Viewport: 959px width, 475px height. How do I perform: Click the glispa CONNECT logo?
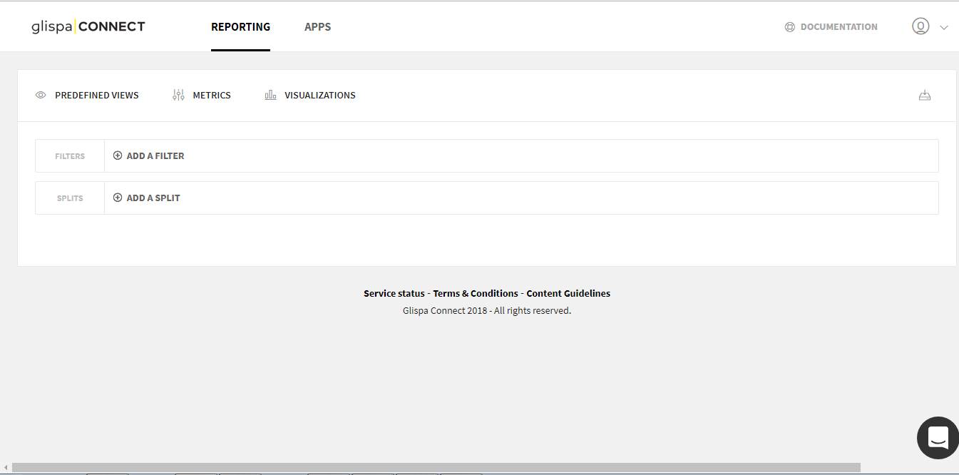coord(88,27)
